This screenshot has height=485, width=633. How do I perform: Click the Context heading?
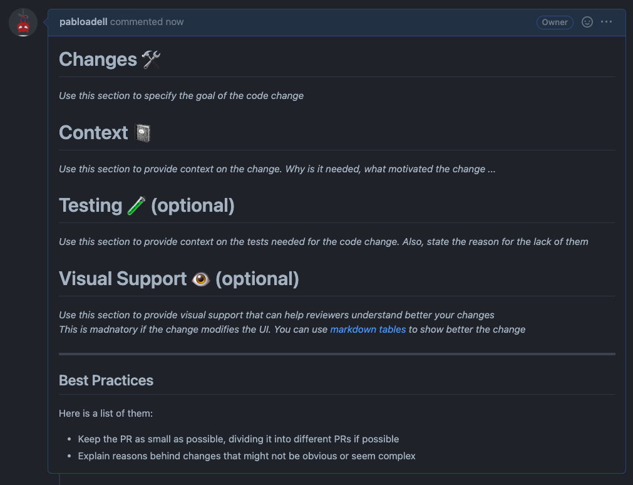(x=93, y=132)
